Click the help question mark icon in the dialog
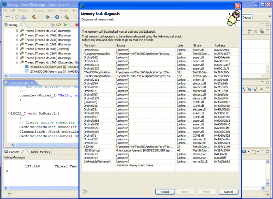This screenshot has height=199, width=273. click(x=85, y=192)
